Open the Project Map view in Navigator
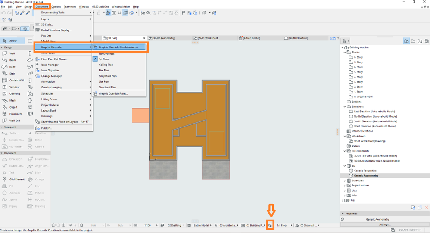Viewport: 430px width, 233px height. (406, 41)
